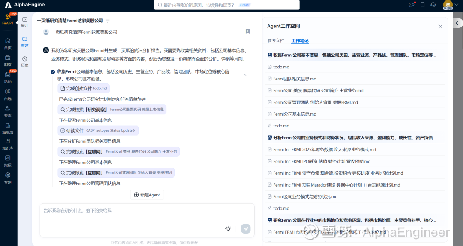This screenshot has height=246, width=463.
Task: Open 研读文件 ASP Isotopes Status Update chip
Action: [98, 130]
